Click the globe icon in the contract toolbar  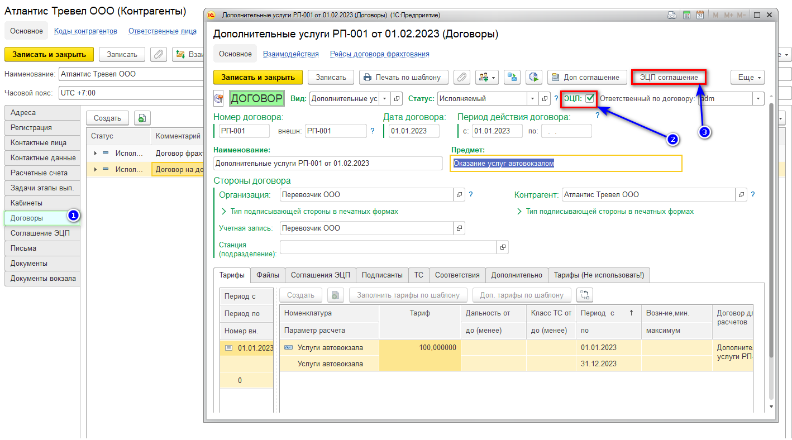pos(534,78)
